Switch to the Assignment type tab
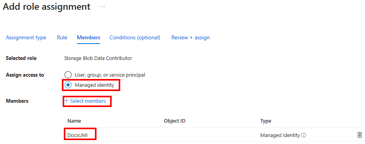Viewport: 365px width, 144px height. (x=26, y=37)
